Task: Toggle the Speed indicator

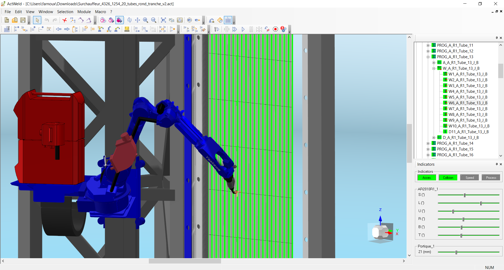Action: [470, 178]
